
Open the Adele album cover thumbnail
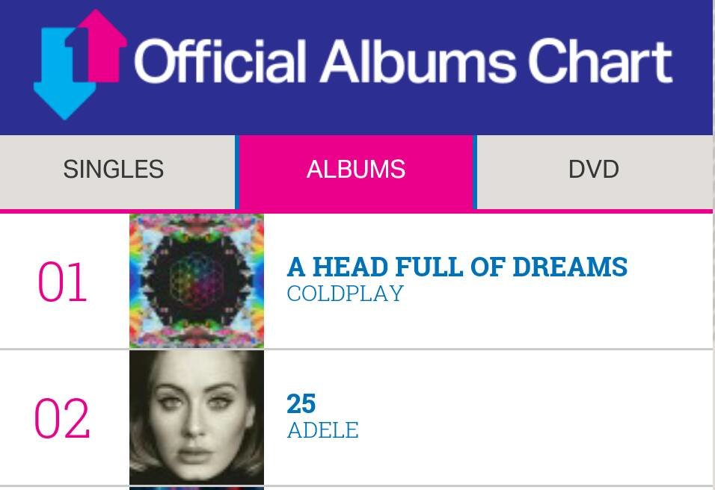pyautogui.click(x=197, y=417)
